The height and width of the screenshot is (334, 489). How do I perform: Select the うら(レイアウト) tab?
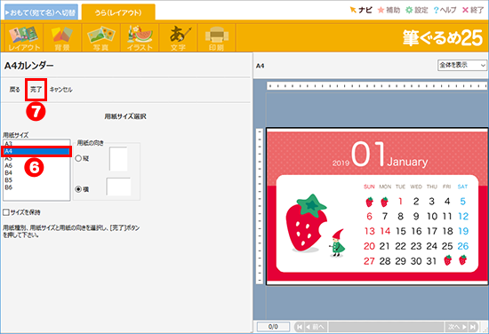[118, 12]
